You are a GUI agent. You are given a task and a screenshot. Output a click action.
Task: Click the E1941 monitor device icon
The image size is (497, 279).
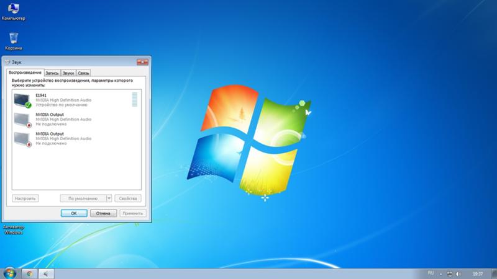(x=22, y=100)
